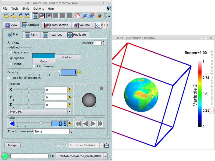Click the clock icon beside Z position
This screenshot has height=161, width=215.
(70, 105)
